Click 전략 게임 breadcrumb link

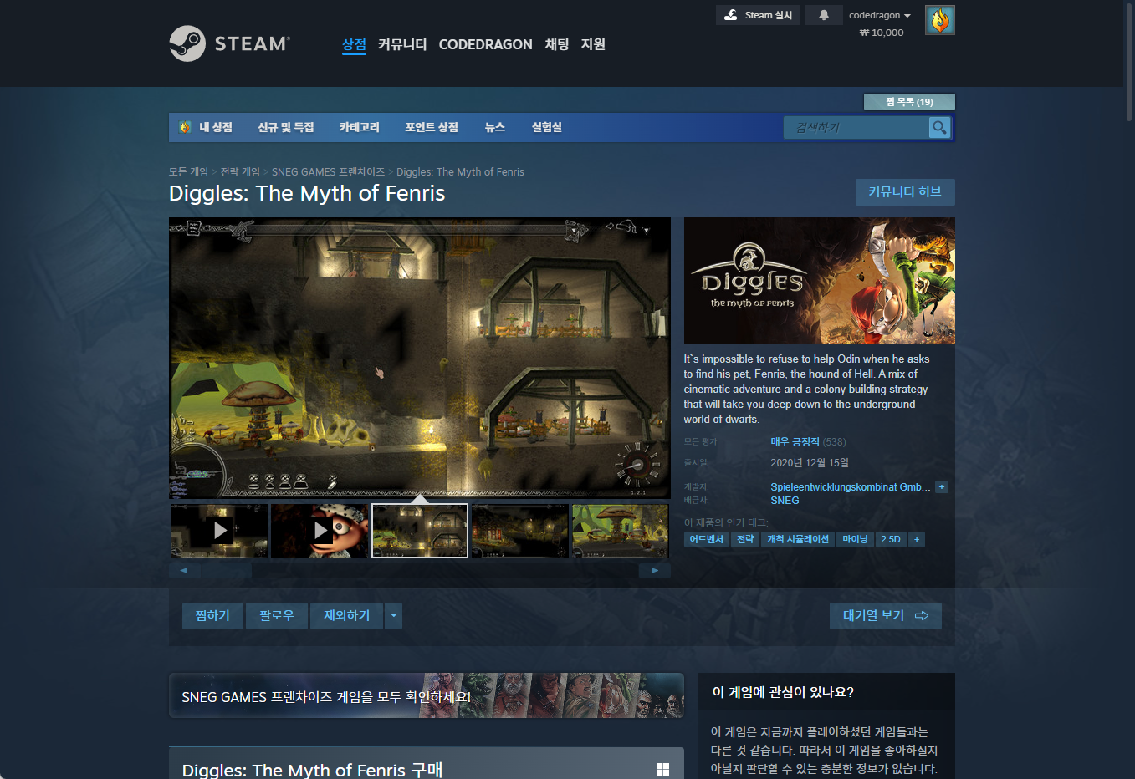click(x=240, y=172)
